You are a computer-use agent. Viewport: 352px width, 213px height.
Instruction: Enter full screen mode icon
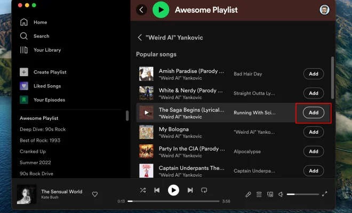tap(325, 194)
